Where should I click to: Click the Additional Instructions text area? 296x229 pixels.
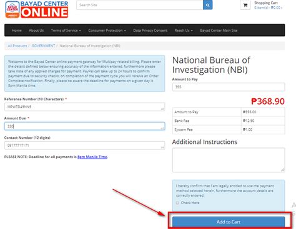click(229, 160)
